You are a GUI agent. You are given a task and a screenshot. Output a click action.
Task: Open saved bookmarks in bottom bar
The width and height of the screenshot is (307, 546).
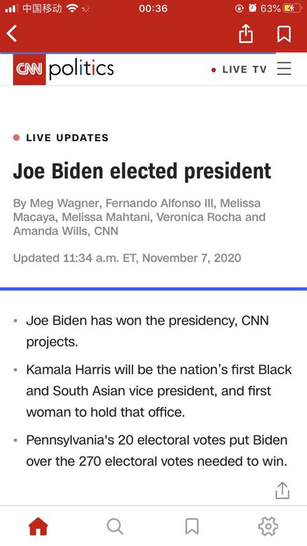(x=192, y=526)
